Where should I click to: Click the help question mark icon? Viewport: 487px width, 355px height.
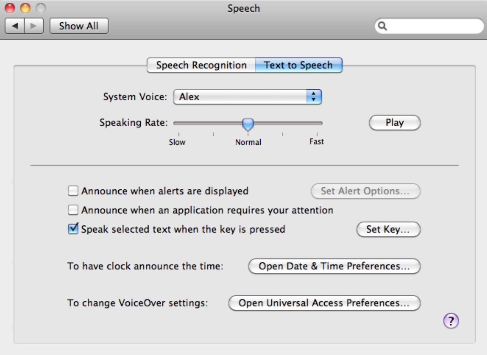(451, 320)
